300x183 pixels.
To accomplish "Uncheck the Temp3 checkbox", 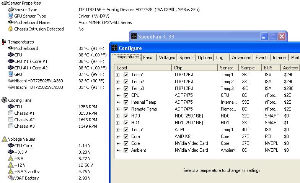I will coord(126,88).
